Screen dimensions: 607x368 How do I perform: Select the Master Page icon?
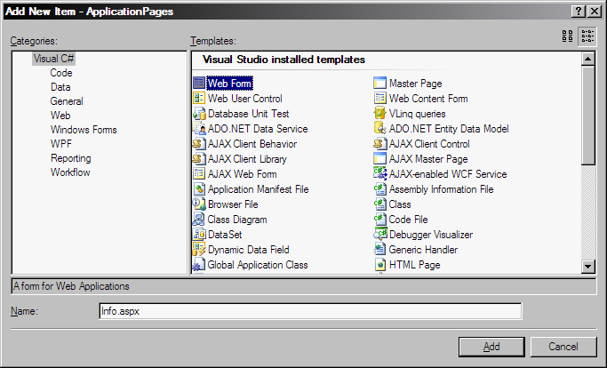[x=379, y=83]
